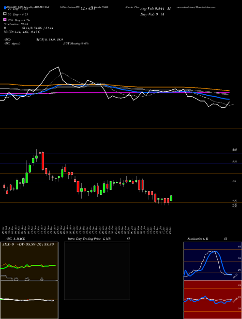Viewport: 242px width, 319px height.
Task: Select the '200 Day = 4.76' legend label
Action: pyautogui.click(x=18, y=20)
